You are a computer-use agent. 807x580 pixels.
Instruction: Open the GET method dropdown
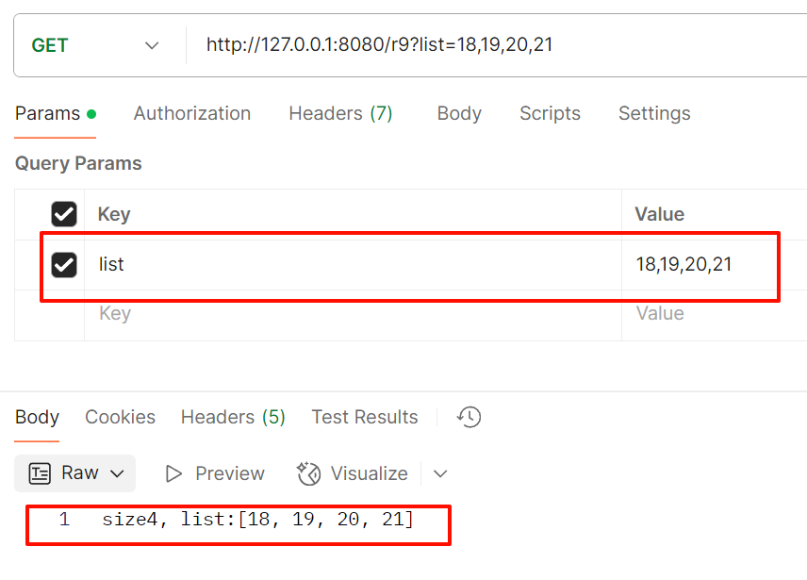pyautogui.click(x=95, y=45)
